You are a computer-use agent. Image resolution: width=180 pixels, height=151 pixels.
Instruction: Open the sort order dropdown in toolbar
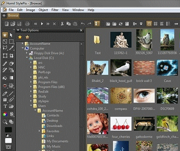point(141,24)
